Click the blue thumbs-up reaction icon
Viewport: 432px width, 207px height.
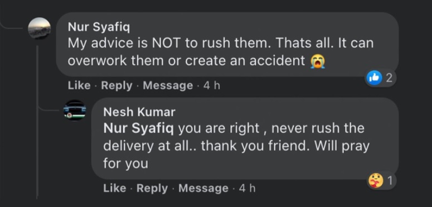[x=374, y=78]
